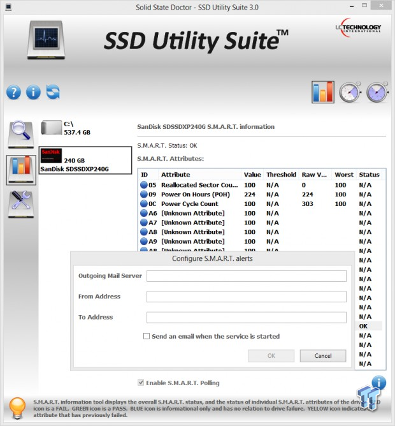Screen dimensions: 395x426
Task: Click the LC Technology logo
Action: point(358,27)
